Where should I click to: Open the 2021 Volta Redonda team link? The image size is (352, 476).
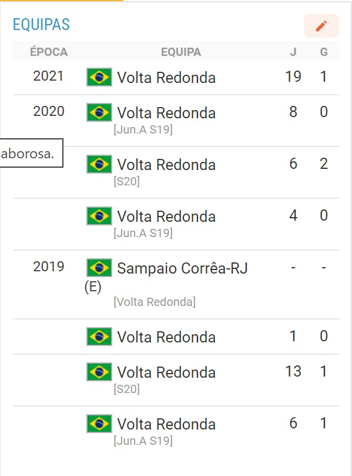[x=166, y=78]
